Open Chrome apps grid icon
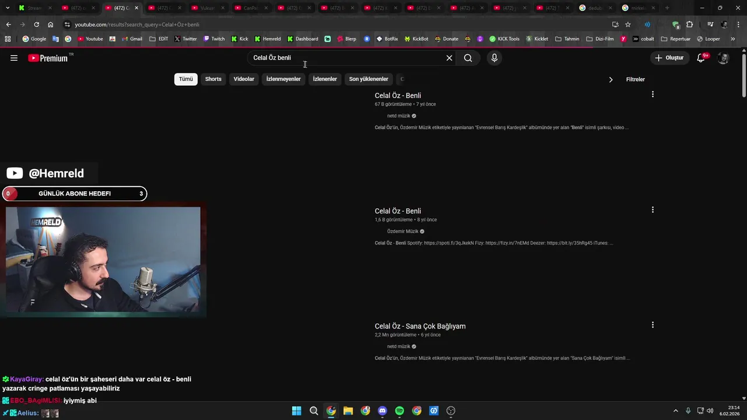 8,39
